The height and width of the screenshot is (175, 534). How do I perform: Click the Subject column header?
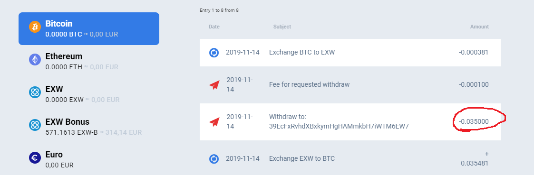282,27
